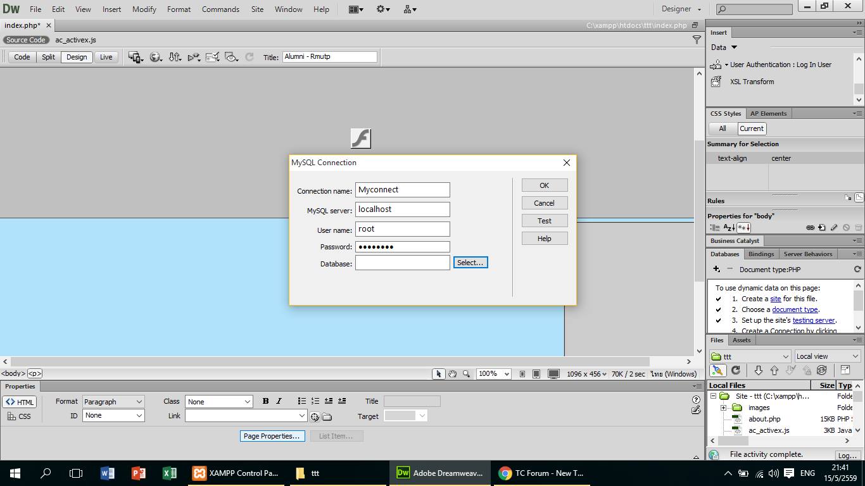Open the ttt site dropdown

(x=750, y=356)
